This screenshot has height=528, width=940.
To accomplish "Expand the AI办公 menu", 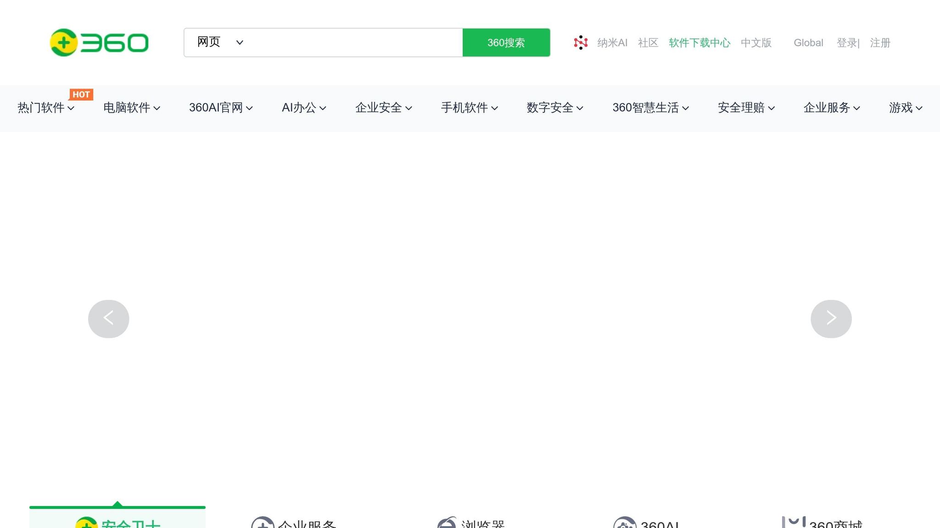I will [x=304, y=108].
